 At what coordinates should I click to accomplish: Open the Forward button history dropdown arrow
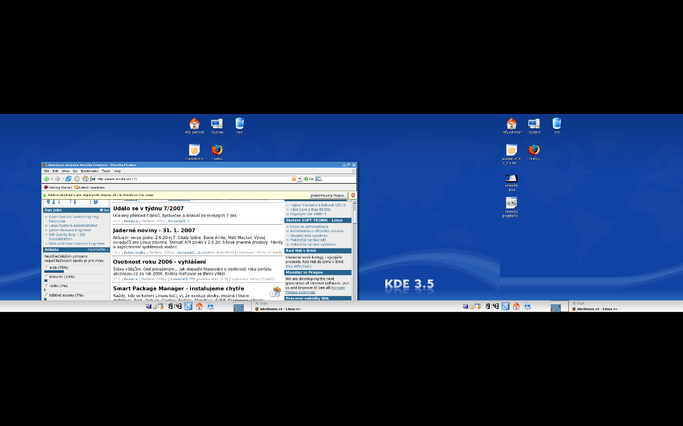(x=63, y=179)
